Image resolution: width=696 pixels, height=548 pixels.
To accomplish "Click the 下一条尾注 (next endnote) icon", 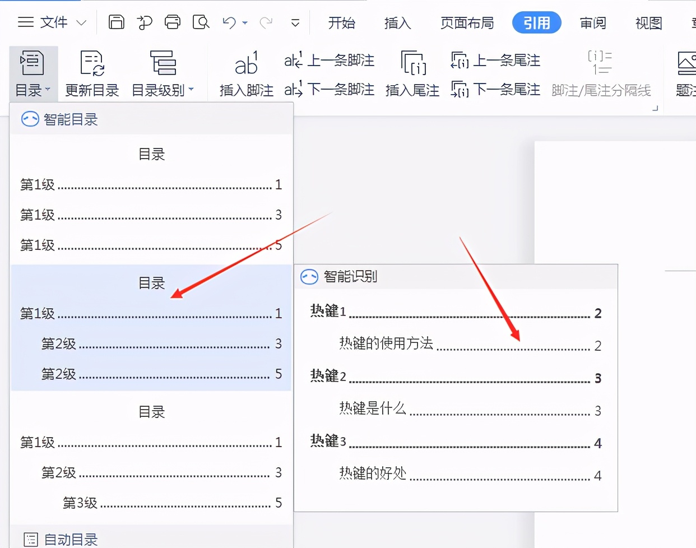I will coord(495,89).
